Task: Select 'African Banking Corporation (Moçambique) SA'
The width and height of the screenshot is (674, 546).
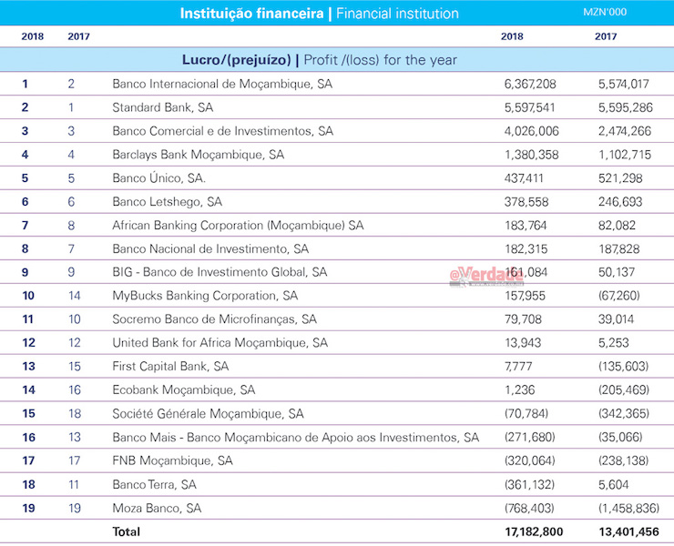Action: coord(238,225)
